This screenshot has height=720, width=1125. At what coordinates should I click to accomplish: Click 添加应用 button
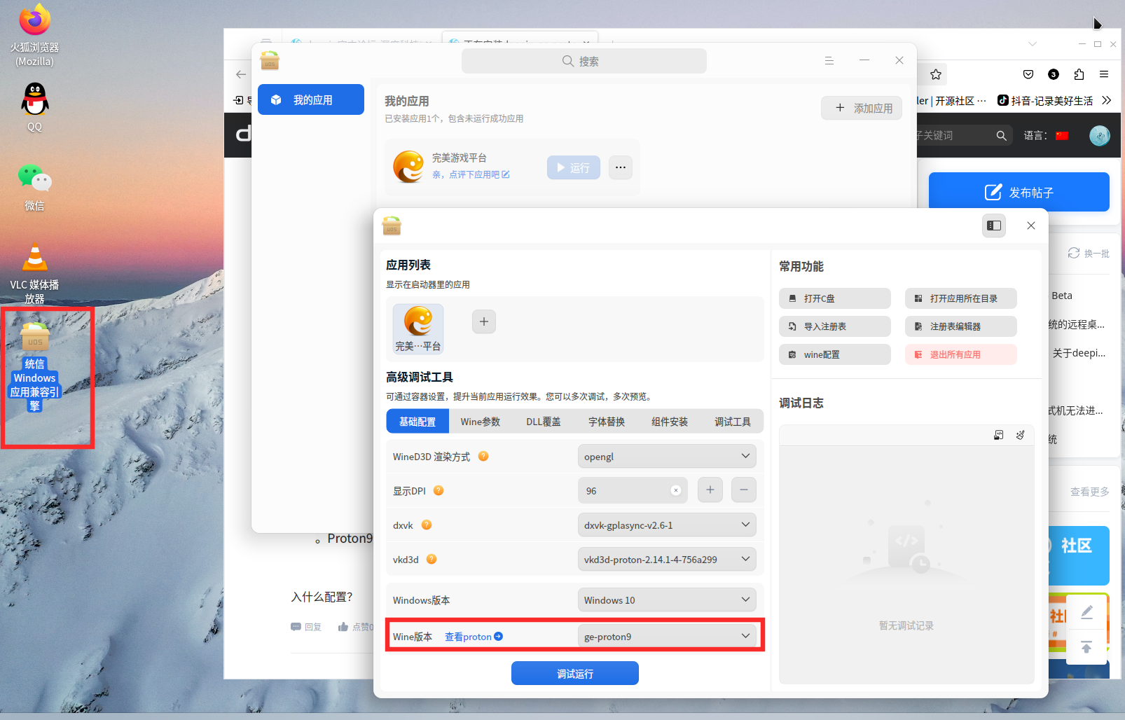click(862, 108)
